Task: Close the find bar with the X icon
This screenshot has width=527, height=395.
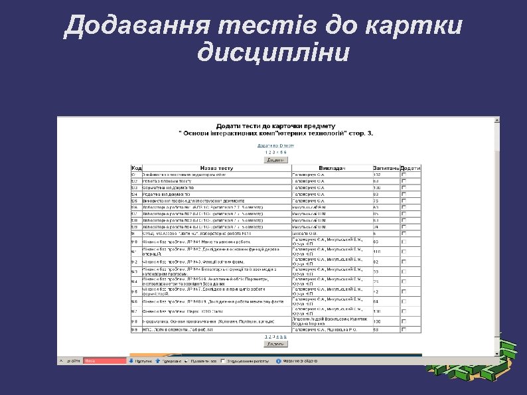Action: pos(61,361)
